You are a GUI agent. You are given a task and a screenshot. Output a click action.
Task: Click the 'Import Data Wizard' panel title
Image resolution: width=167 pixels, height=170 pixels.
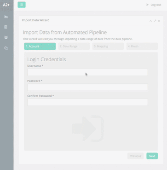[x=35, y=20]
